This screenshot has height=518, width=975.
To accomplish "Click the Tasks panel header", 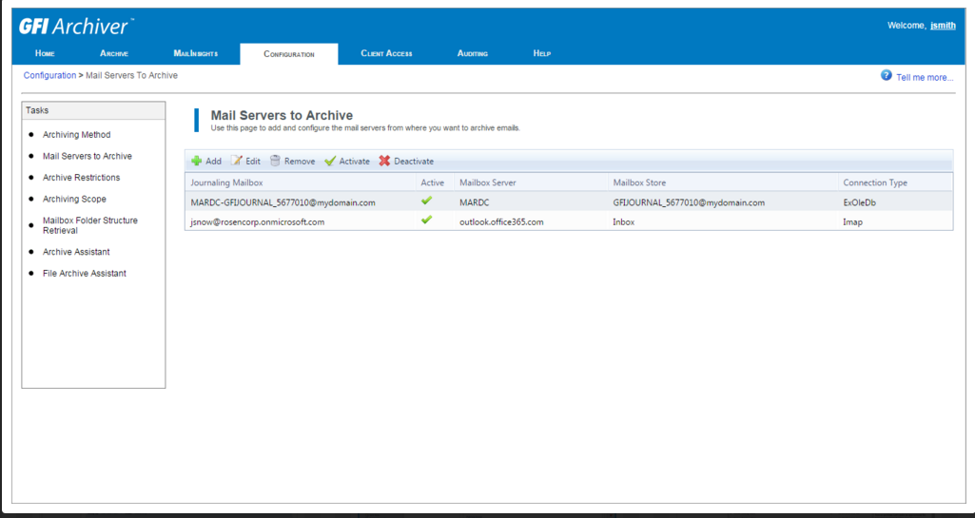I will (x=93, y=110).
